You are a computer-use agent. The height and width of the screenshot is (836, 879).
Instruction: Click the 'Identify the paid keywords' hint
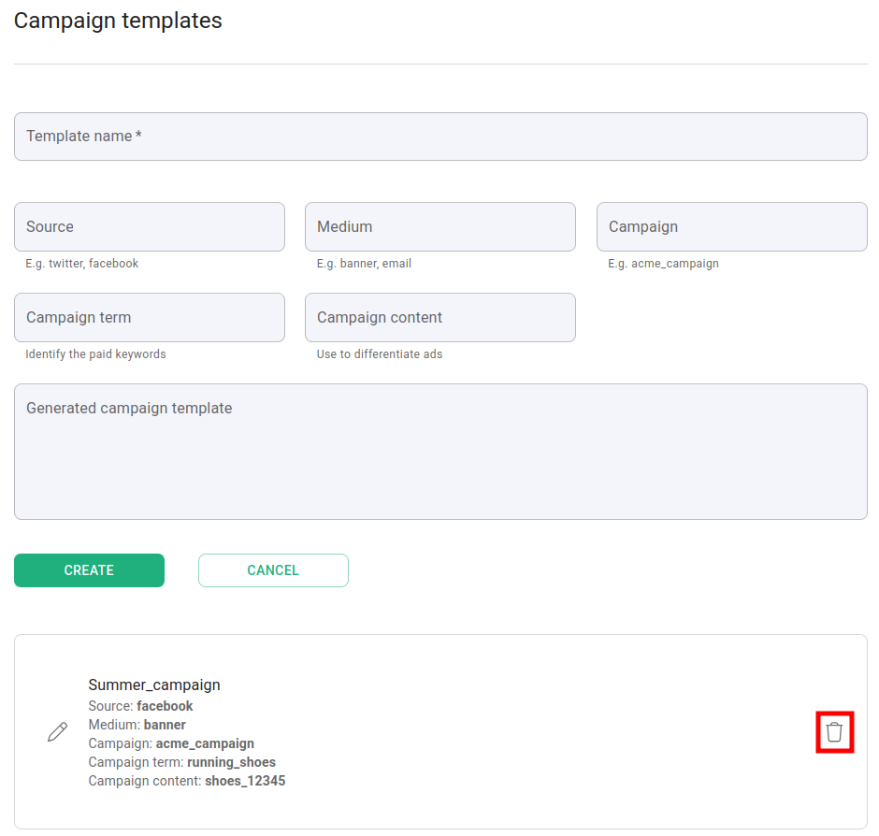point(95,354)
